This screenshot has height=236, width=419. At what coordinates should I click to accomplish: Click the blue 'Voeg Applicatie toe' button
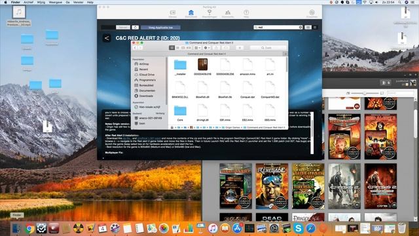click(x=160, y=28)
